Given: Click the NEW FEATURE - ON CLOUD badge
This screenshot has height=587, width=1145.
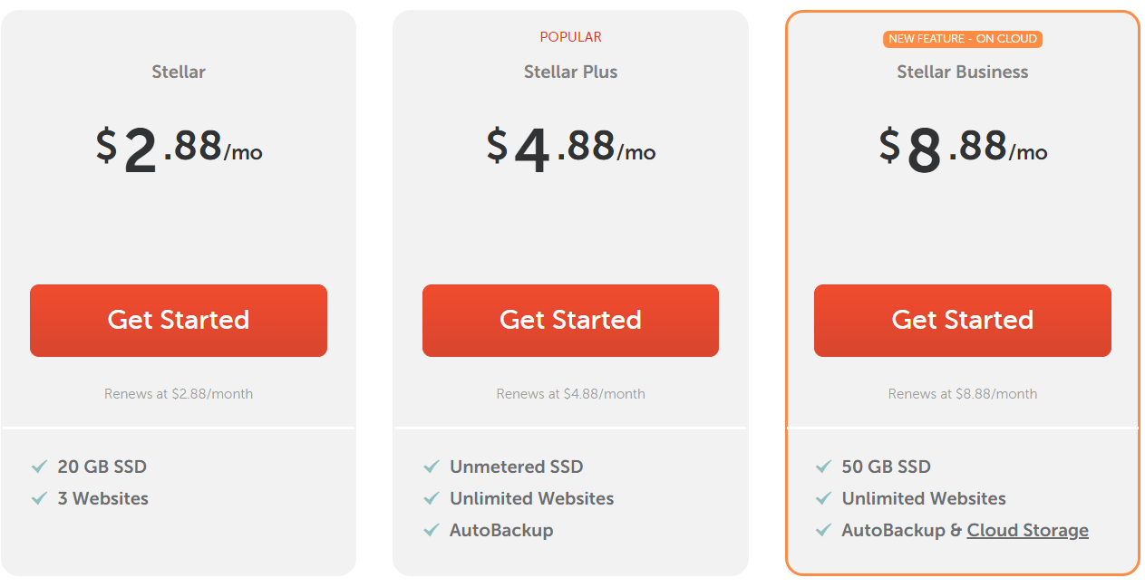Looking at the screenshot, I should coord(963,39).
